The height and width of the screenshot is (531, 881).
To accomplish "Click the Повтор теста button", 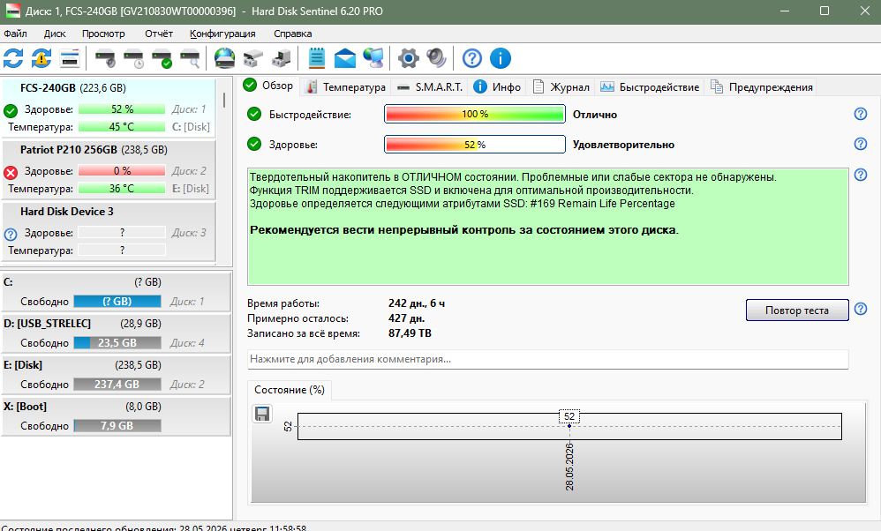I will (x=797, y=310).
